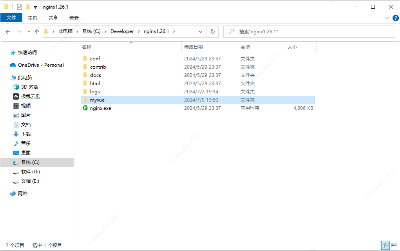
Task: Select the OneDrive - Personal entry in sidebar
Action: pos(40,65)
